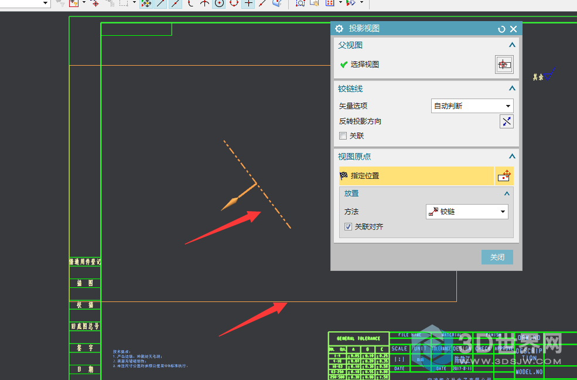Collapse the 父视图 section
Image resolution: width=577 pixels, height=380 pixels.
point(512,45)
